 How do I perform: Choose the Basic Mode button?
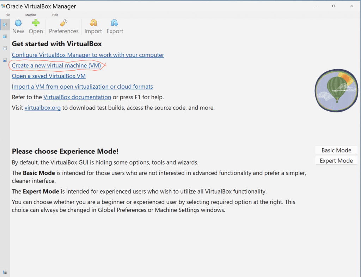pos(336,150)
